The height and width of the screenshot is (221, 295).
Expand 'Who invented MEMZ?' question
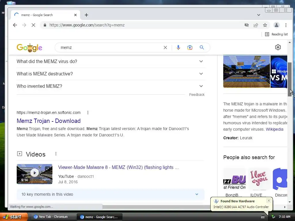[x=111, y=86]
